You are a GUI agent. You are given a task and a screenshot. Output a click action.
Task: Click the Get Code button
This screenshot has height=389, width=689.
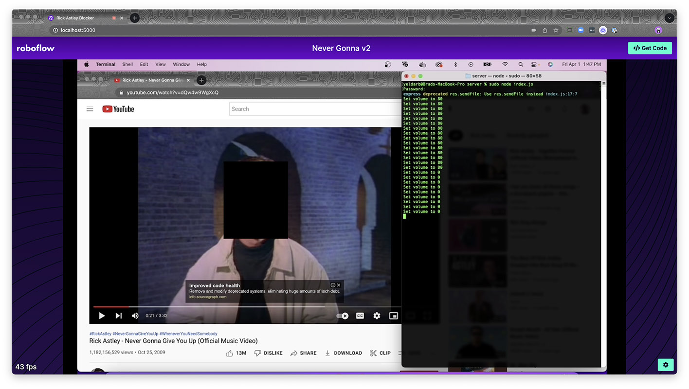click(650, 48)
